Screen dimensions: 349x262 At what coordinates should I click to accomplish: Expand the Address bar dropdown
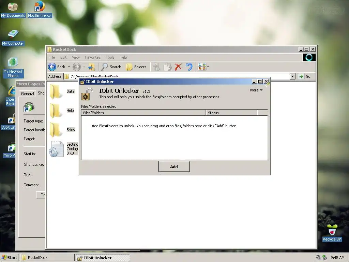(x=293, y=76)
